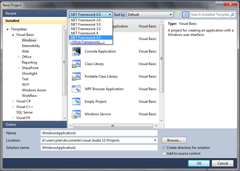Click the search magnifier icon
240x171 pixels.
232,15
